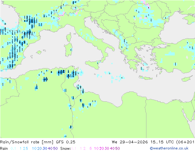The image size is (195, 151).
Task: Pick the snow legend value 5
Action: (x=91, y=149)
